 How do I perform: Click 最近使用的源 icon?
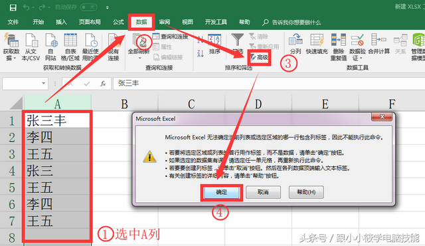pos(90,47)
